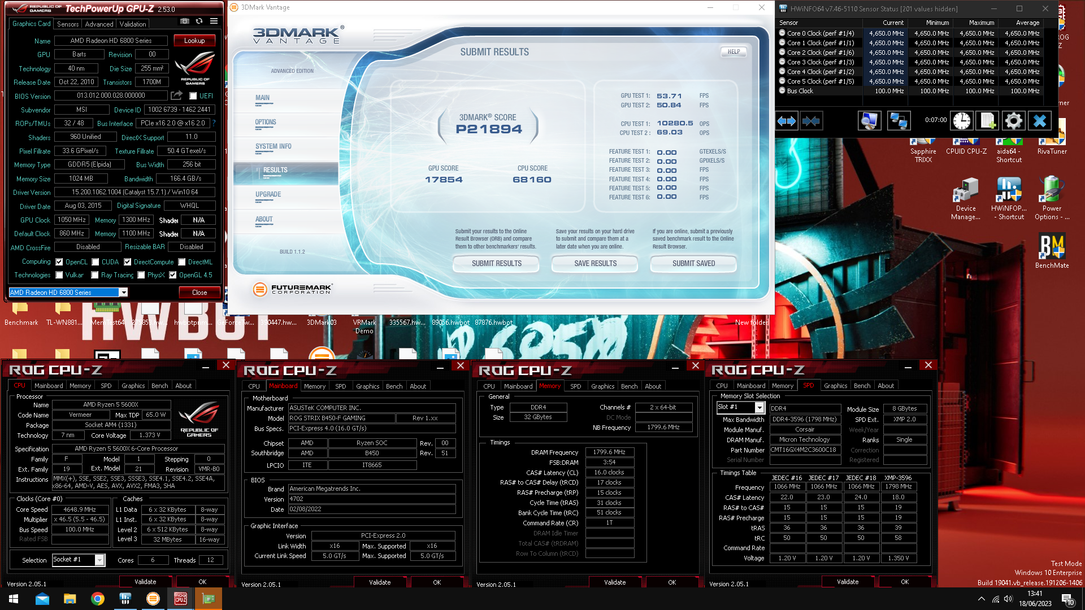
Task: Expand HWiNFO columns with the blue left-right arrows
Action: (x=786, y=121)
